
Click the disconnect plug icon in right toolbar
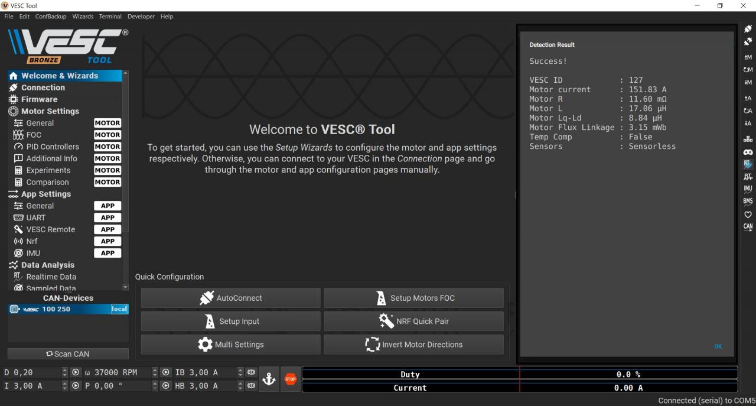click(748, 41)
